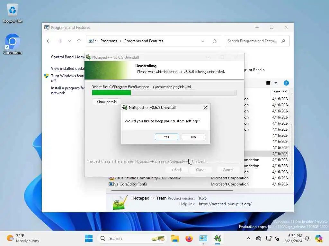Open Recycle Bin on desktop
329x246 pixels.
13,13
